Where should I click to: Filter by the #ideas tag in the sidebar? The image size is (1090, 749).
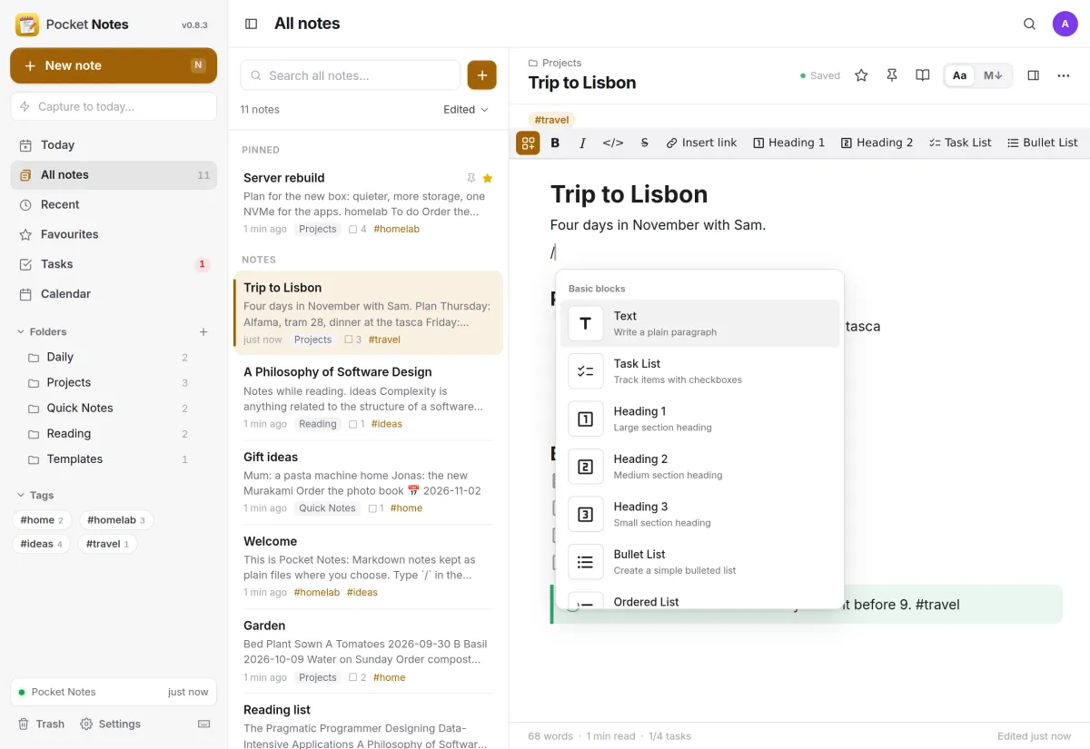point(42,544)
